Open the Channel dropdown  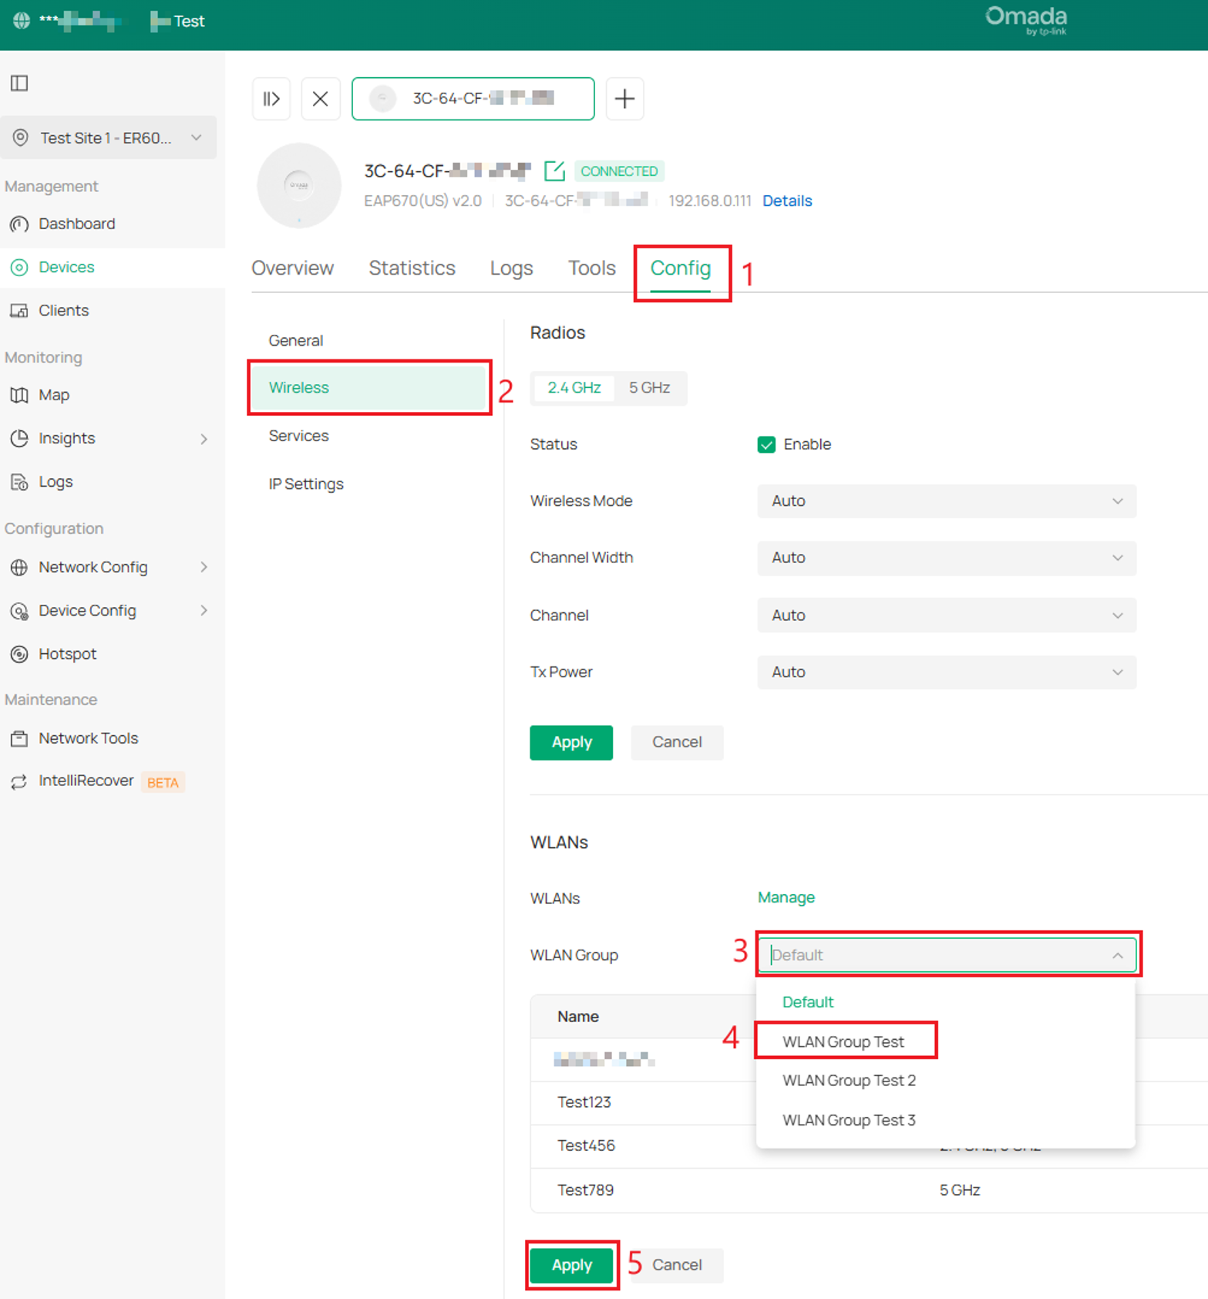[947, 615]
